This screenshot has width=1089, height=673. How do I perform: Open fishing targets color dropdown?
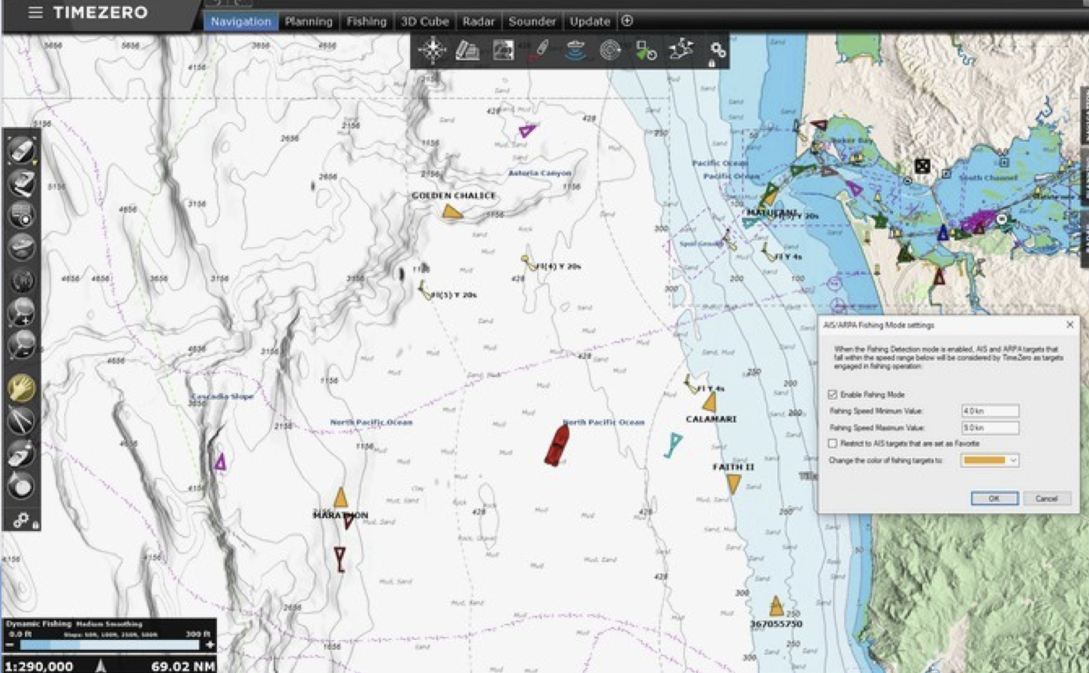click(990, 460)
